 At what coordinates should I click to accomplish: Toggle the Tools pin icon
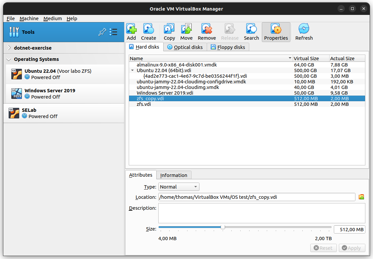(x=102, y=32)
